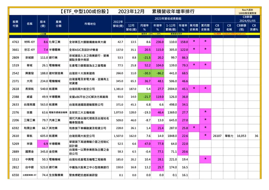
Task: Select the 產業分類 column header
Action: (59, 24)
